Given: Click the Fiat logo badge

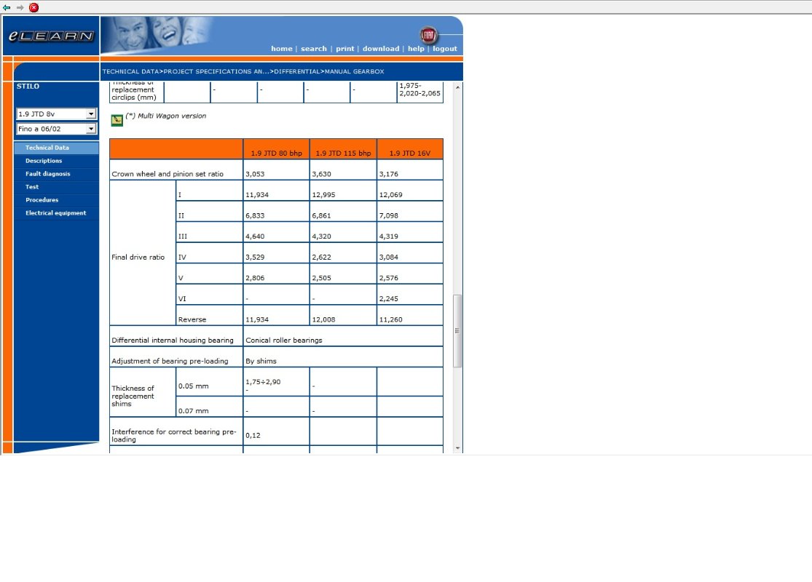Looking at the screenshot, I should (x=430, y=35).
